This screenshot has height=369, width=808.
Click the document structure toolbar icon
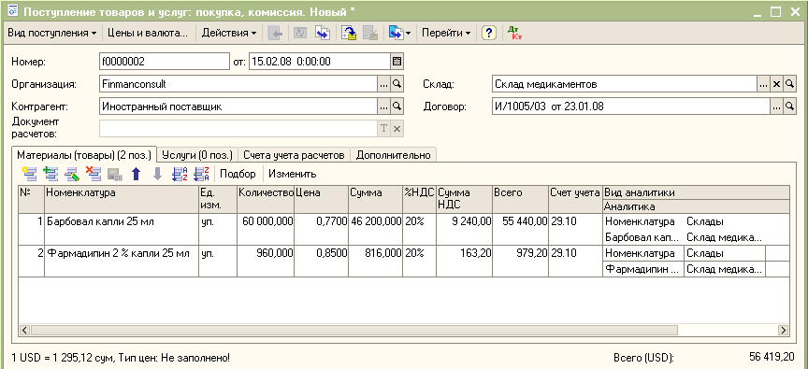pos(396,33)
